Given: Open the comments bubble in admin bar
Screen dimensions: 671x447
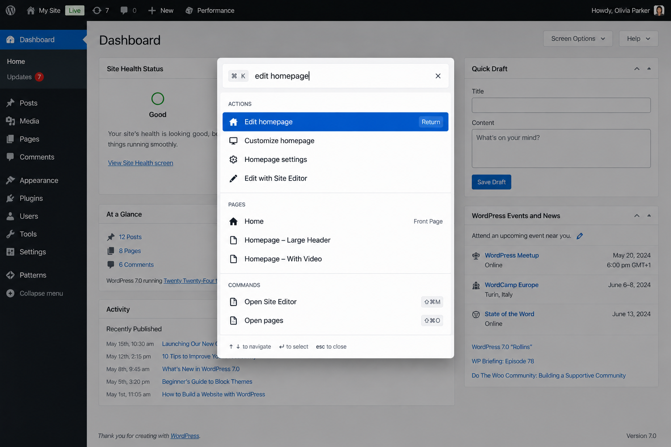Looking at the screenshot, I should click(124, 10).
